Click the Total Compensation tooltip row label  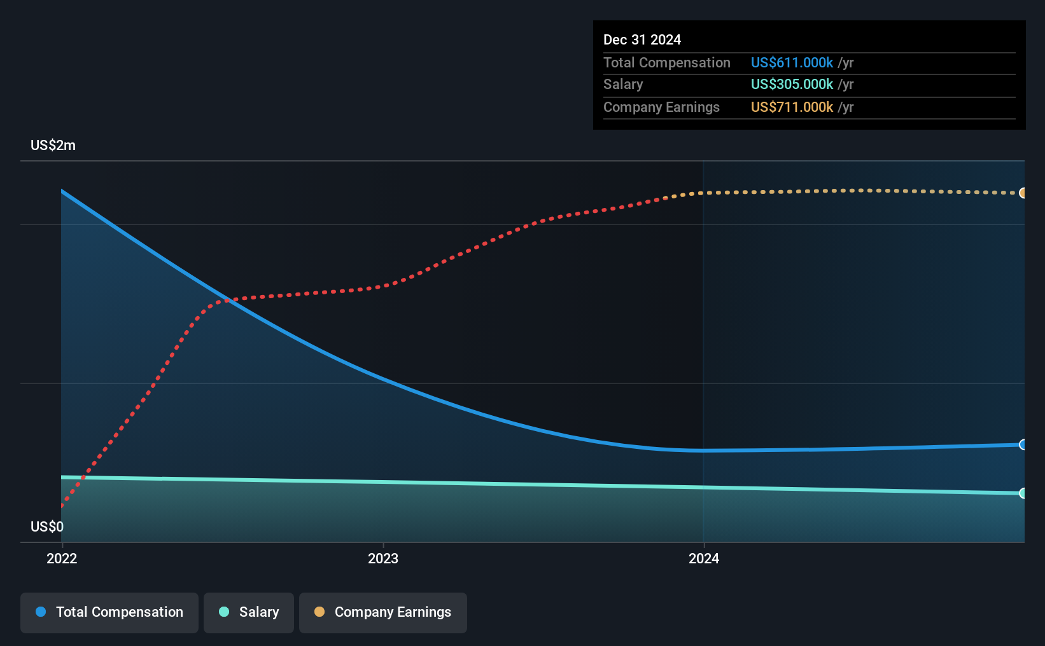coord(667,62)
